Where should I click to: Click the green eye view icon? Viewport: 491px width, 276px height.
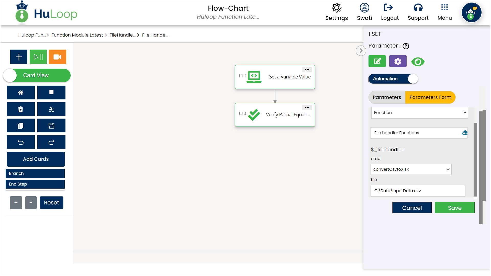418,62
